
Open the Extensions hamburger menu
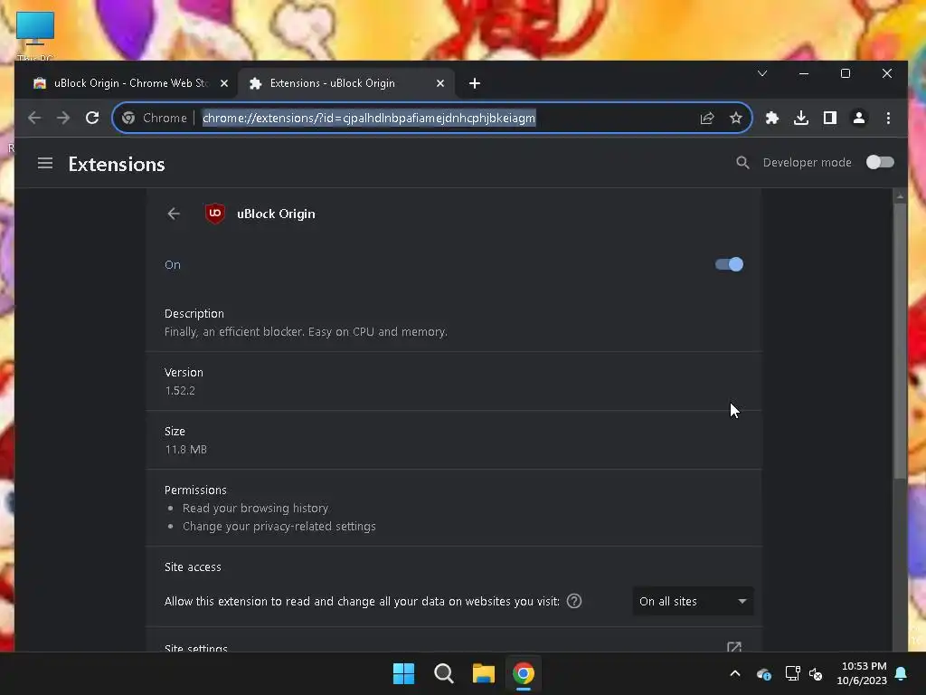click(45, 163)
